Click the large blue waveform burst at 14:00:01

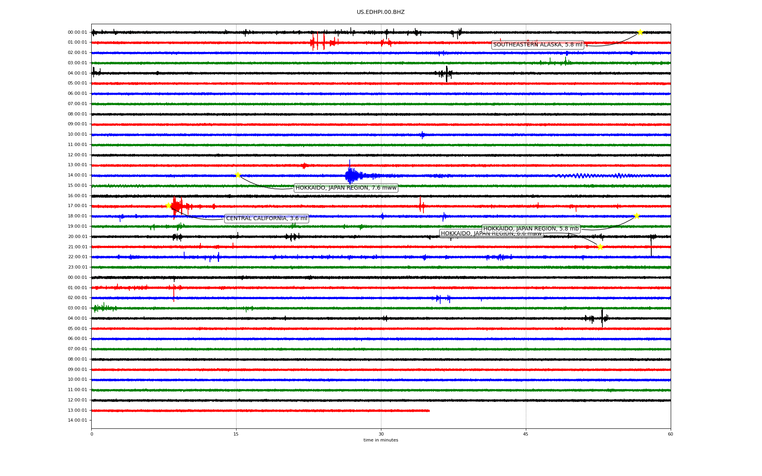click(351, 175)
